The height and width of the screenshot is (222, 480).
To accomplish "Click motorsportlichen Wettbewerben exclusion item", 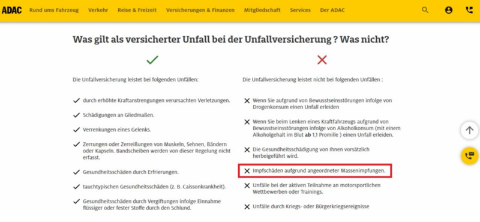I will point(317,188).
